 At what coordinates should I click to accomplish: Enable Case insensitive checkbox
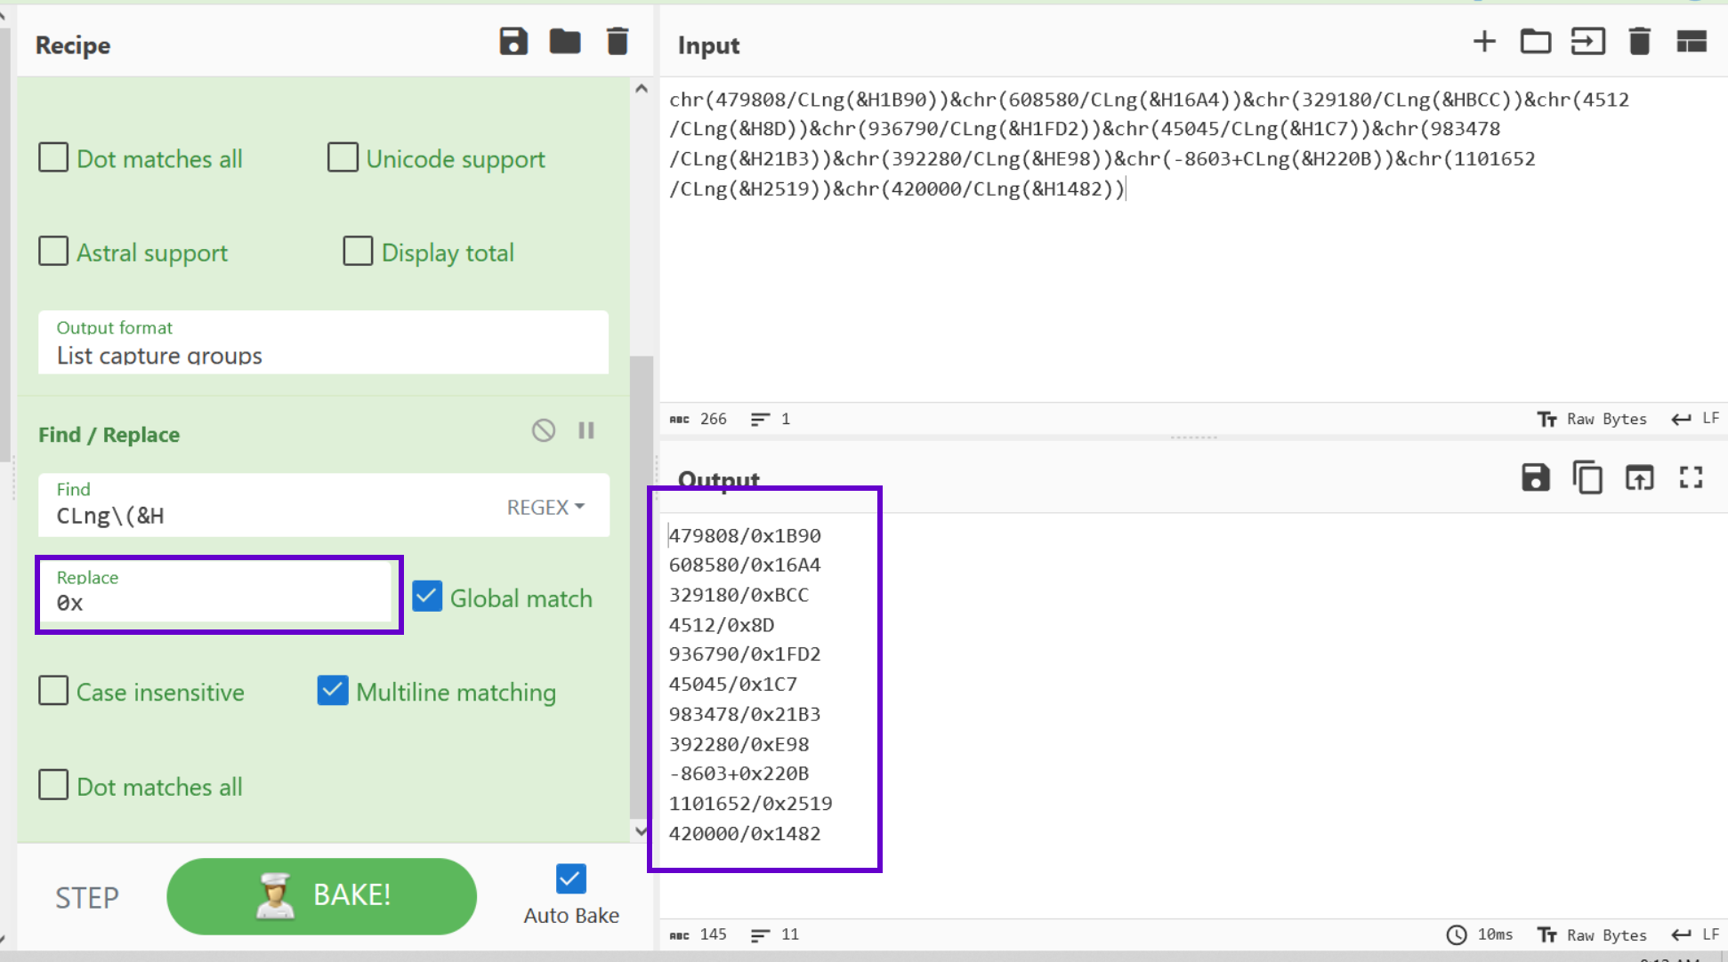point(54,691)
